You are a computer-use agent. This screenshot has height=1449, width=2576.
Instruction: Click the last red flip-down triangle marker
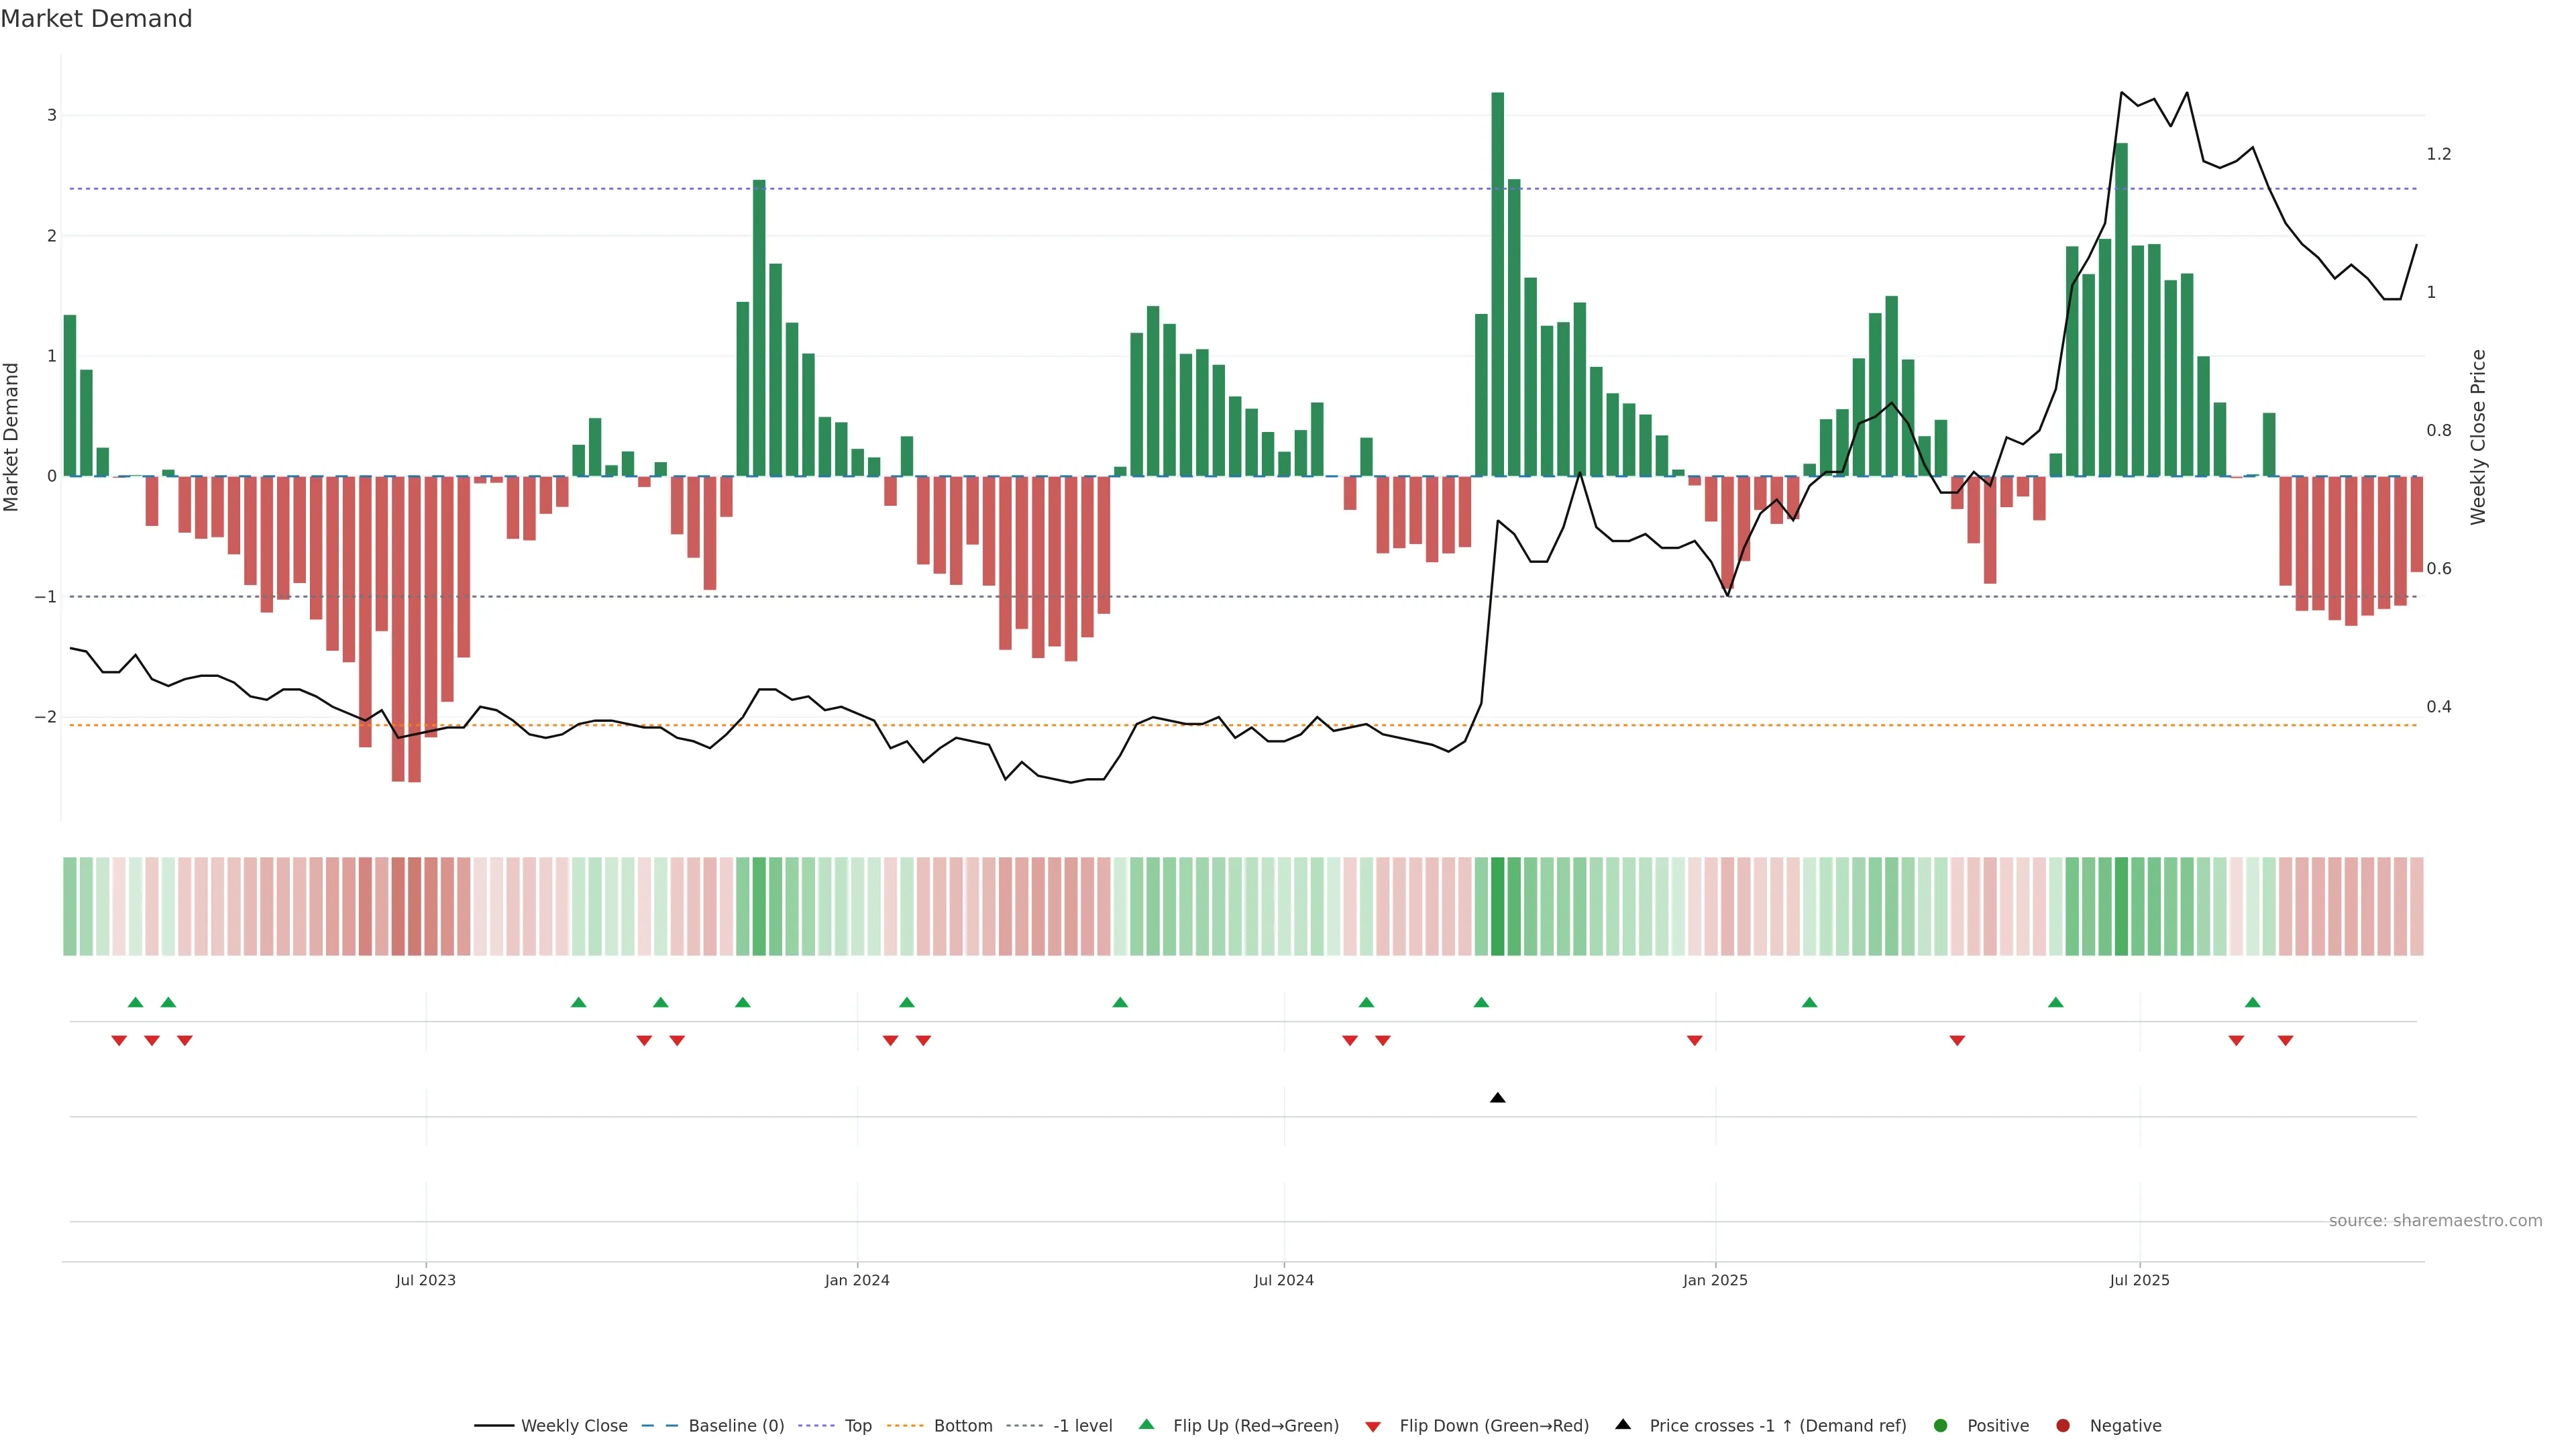(x=2285, y=1041)
